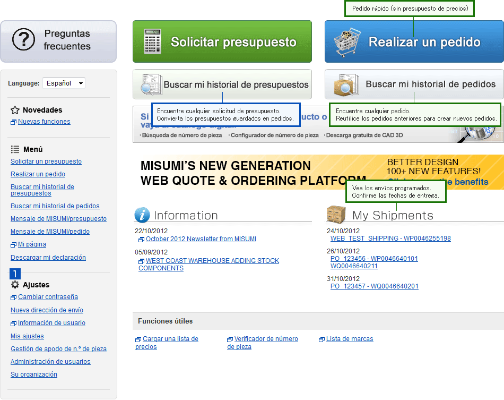Open the Mensaje de MISUMI/pedido link
This screenshot has width=504, height=400.
click(50, 232)
